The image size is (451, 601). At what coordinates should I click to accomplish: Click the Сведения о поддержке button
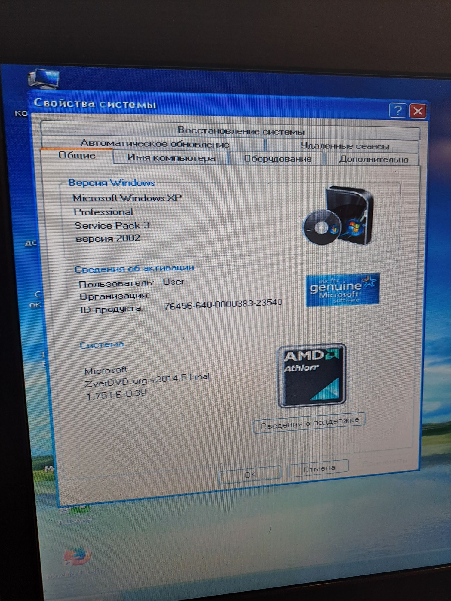point(310,423)
